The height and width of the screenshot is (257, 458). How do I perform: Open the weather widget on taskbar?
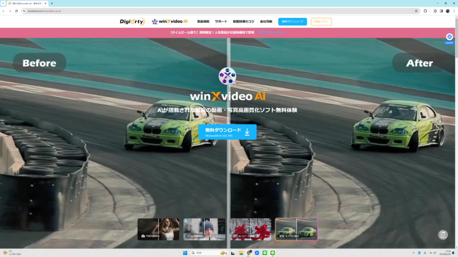click(x=12, y=253)
